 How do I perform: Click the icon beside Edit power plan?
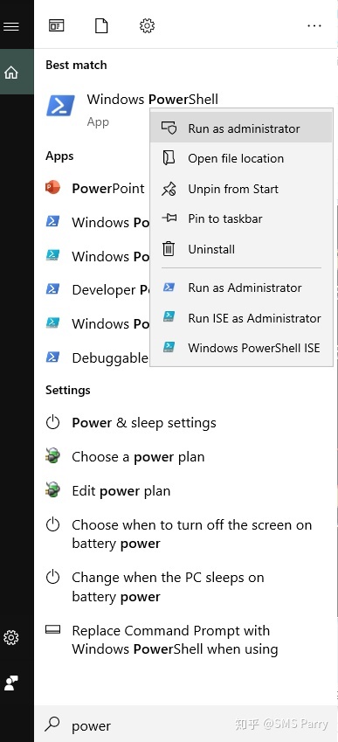click(x=53, y=490)
